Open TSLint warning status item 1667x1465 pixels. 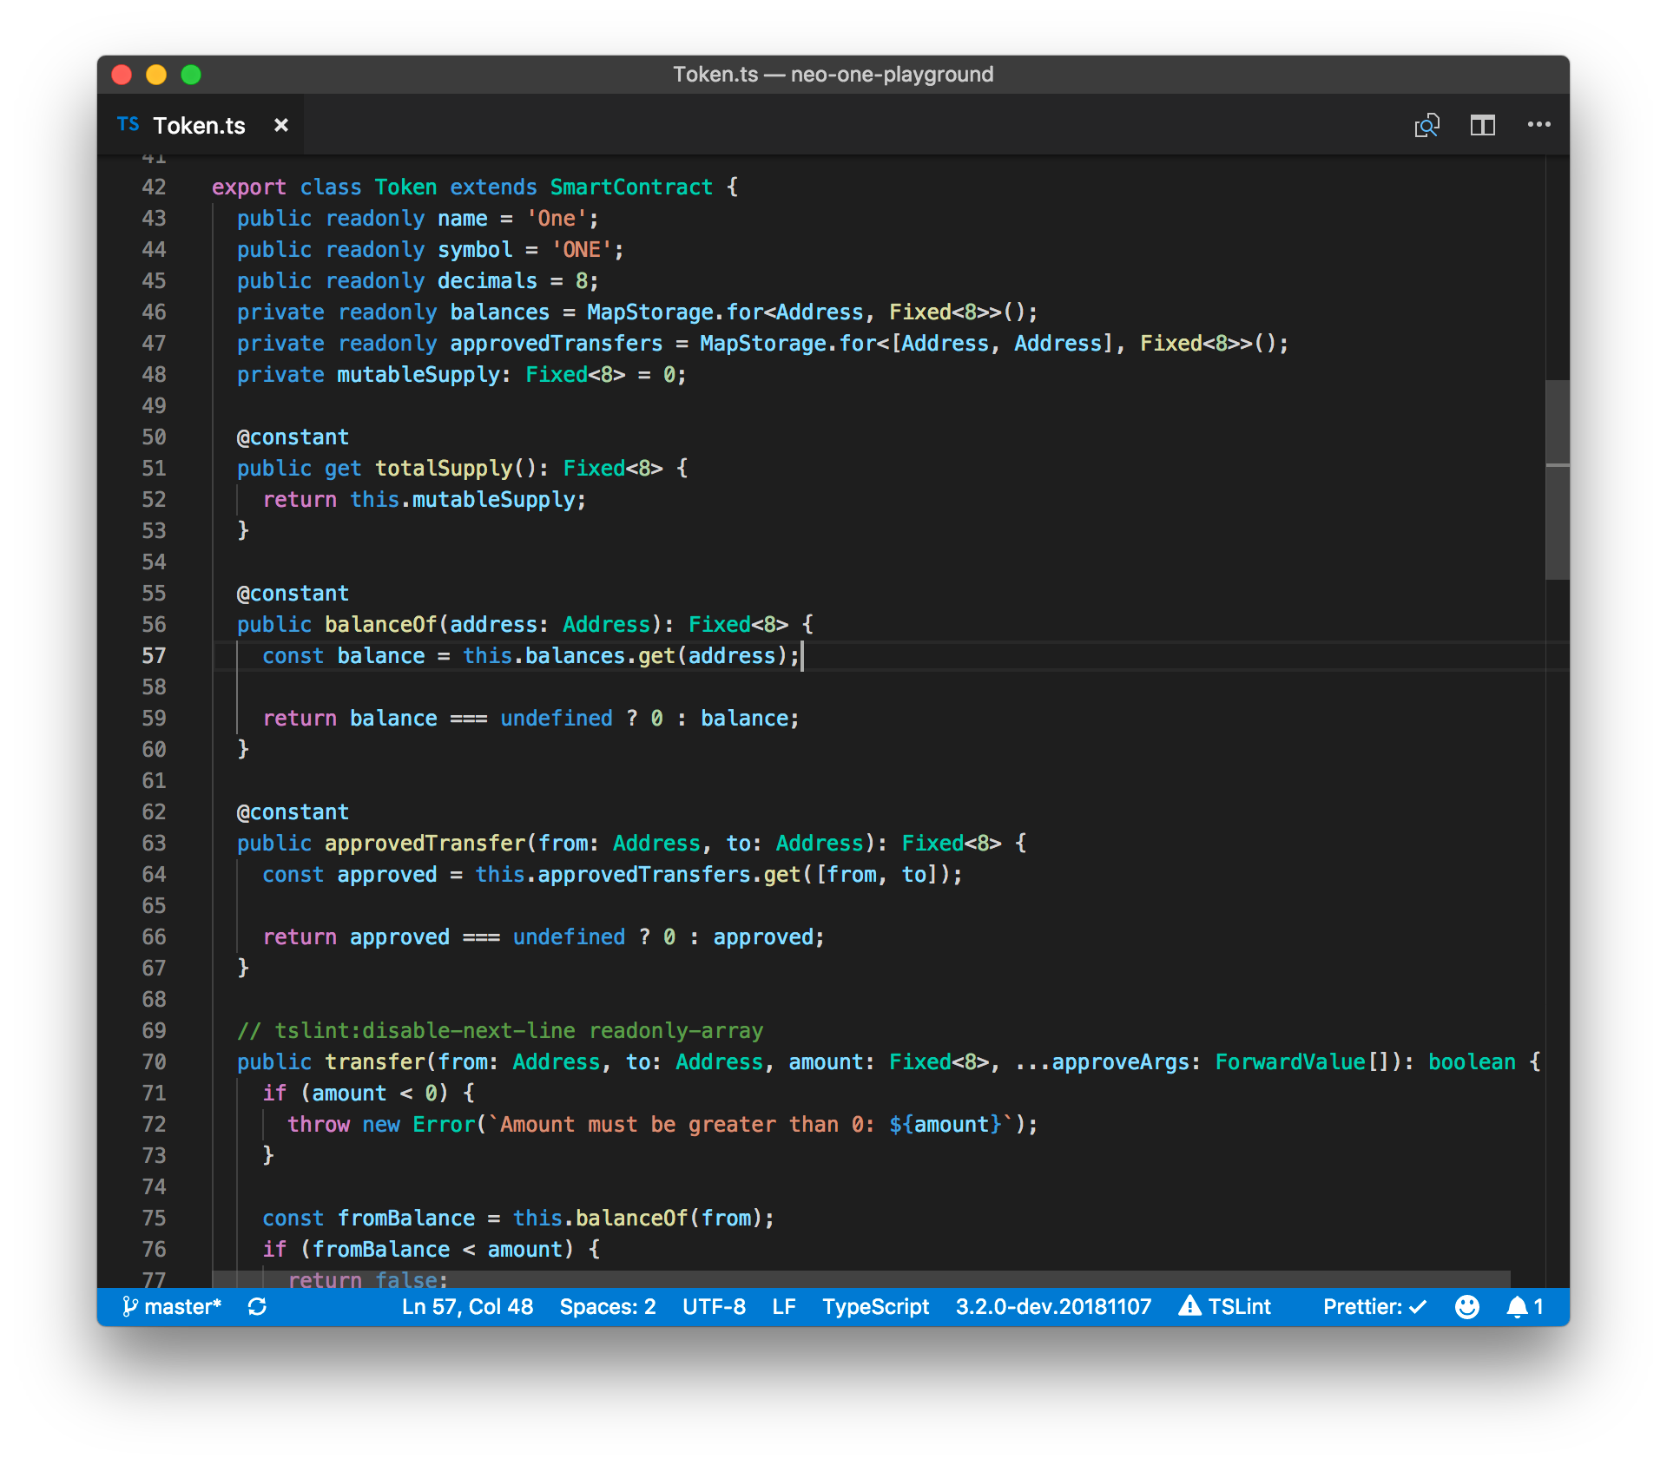point(1225,1306)
